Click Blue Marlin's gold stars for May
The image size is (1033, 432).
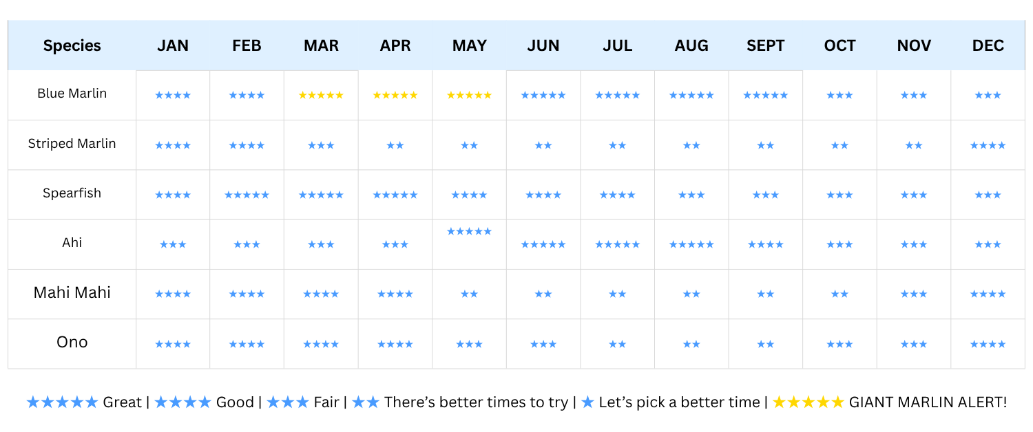coord(470,96)
